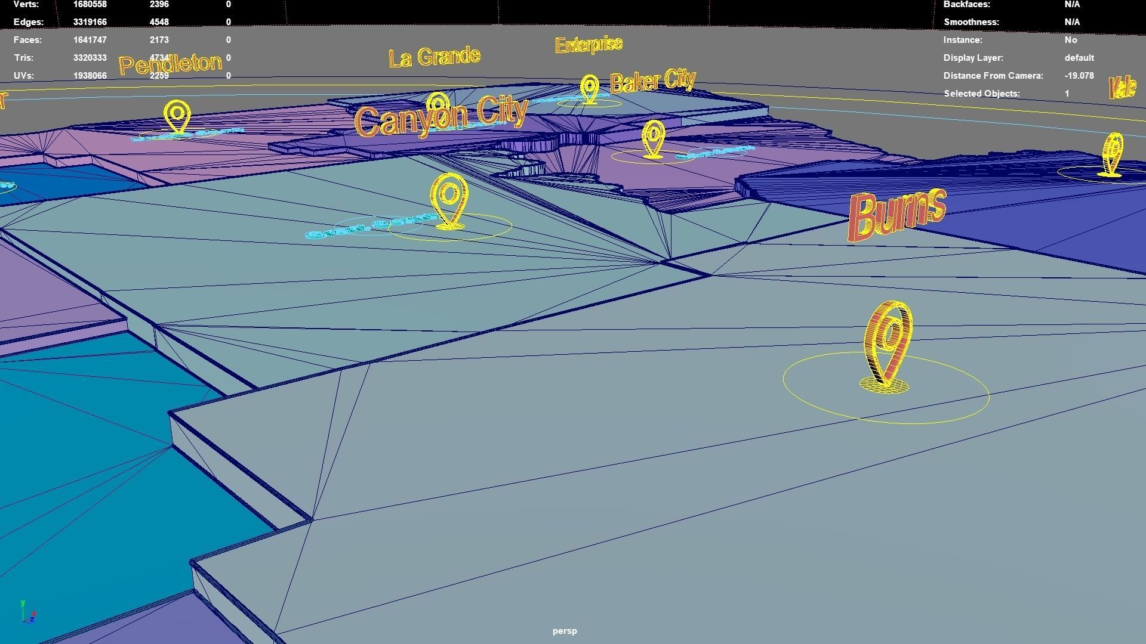This screenshot has height=644, width=1146.
Task: Click the Verts count heads-up row
Action: click(90, 5)
